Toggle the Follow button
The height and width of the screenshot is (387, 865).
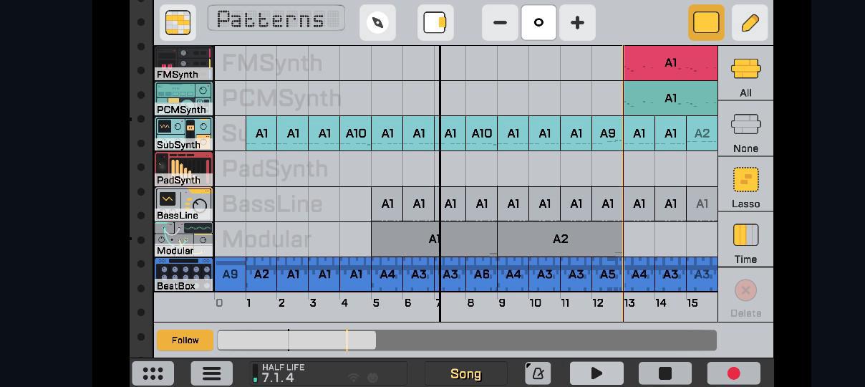coord(185,340)
